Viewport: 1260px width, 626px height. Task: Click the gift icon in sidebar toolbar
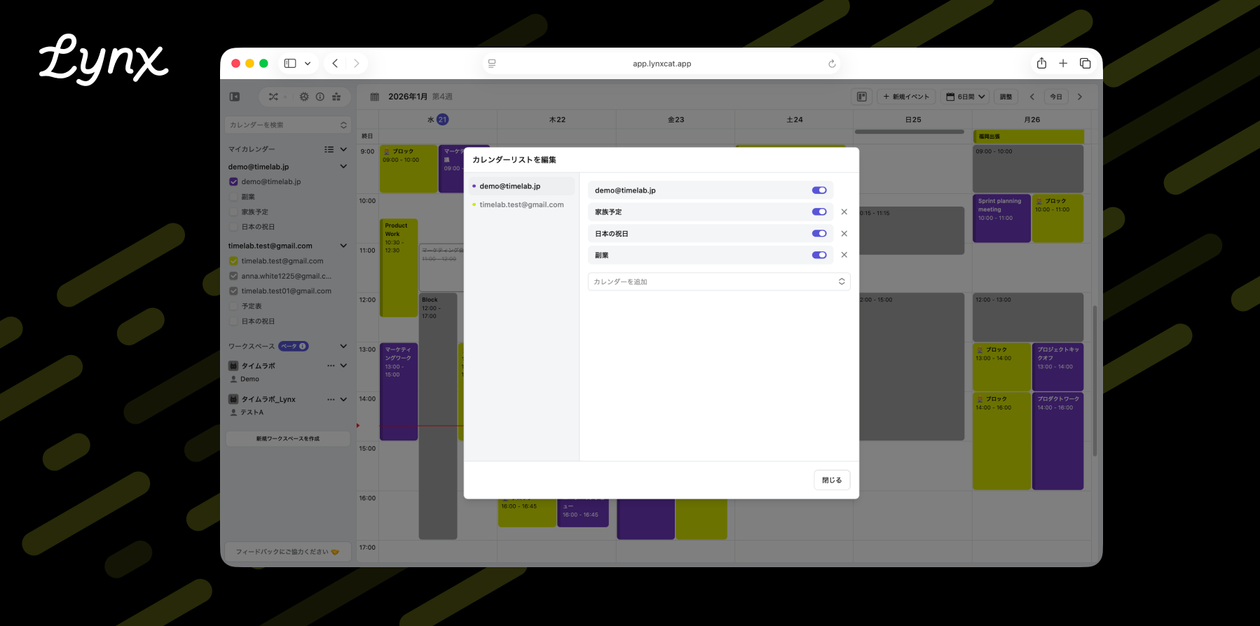coord(336,97)
